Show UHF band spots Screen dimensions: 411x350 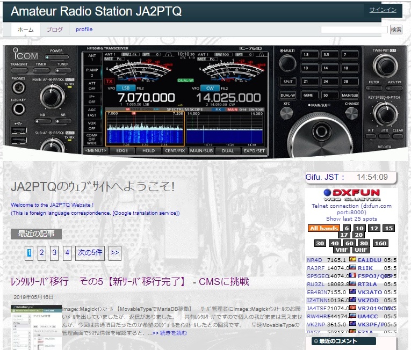(x=361, y=250)
